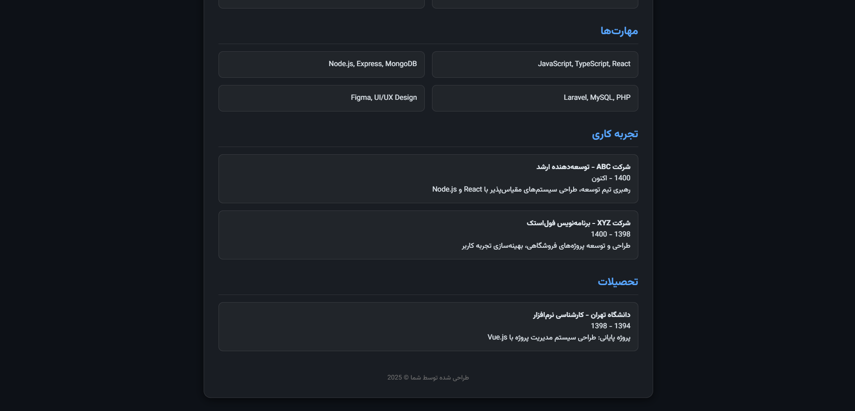The height and width of the screenshot is (411, 855).
Task: Click the divider under مهارت‌ها heading
Action: coord(428,44)
